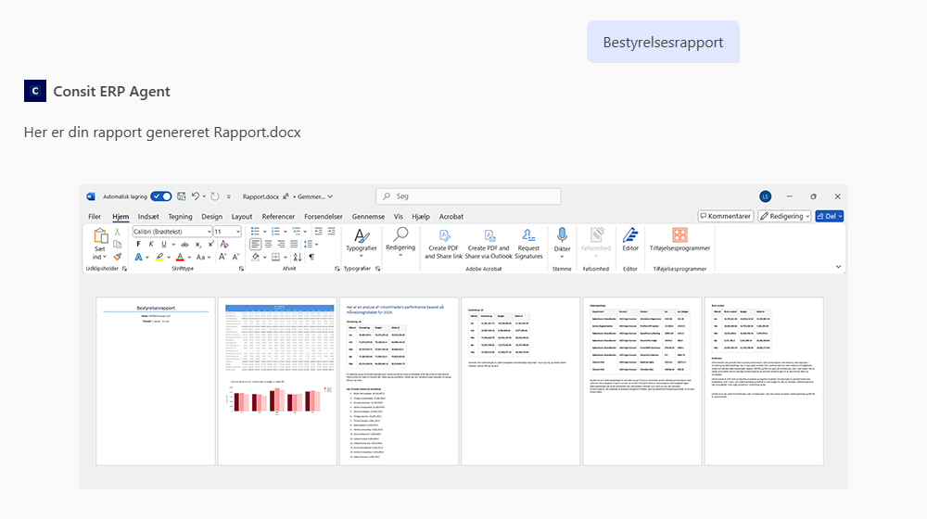Image resolution: width=927 pixels, height=519 pixels.
Task: Switch to the Layout tab
Action: tap(242, 217)
